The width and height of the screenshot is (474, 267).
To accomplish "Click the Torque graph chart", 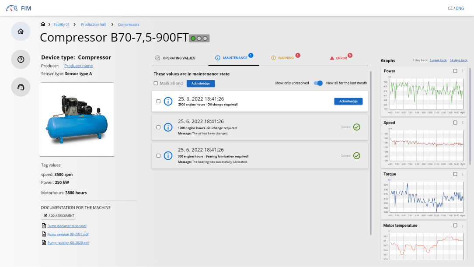I will (x=426, y=197).
